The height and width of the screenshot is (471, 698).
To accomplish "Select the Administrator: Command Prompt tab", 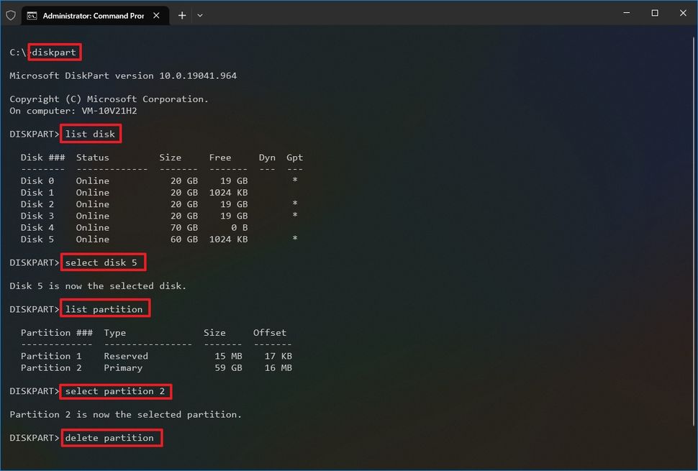I will pyautogui.click(x=95, y=16).
